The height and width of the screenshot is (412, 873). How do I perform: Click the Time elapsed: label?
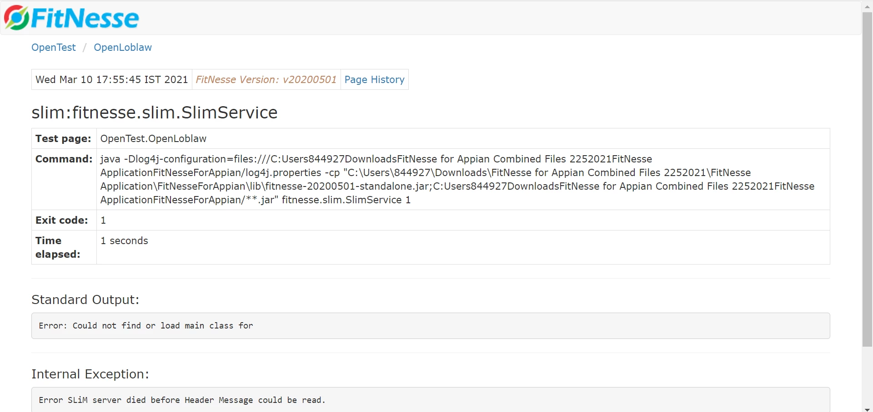coord(58,247)
